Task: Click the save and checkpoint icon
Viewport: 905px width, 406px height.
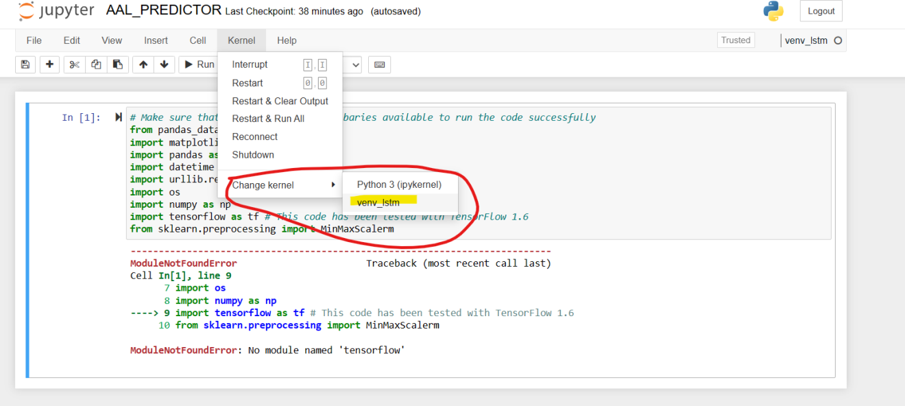Action: click(25, 64)
